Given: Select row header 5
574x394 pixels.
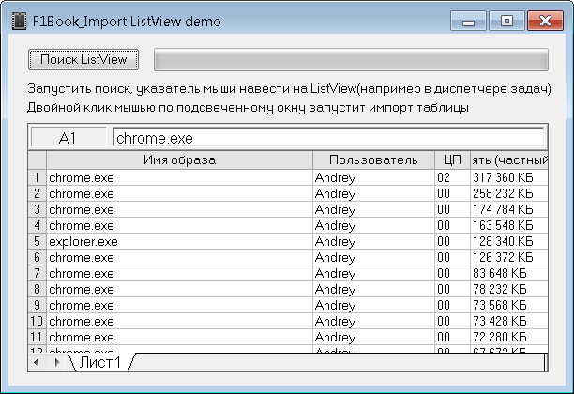Looking at the screenshot, I should [37, 241].
